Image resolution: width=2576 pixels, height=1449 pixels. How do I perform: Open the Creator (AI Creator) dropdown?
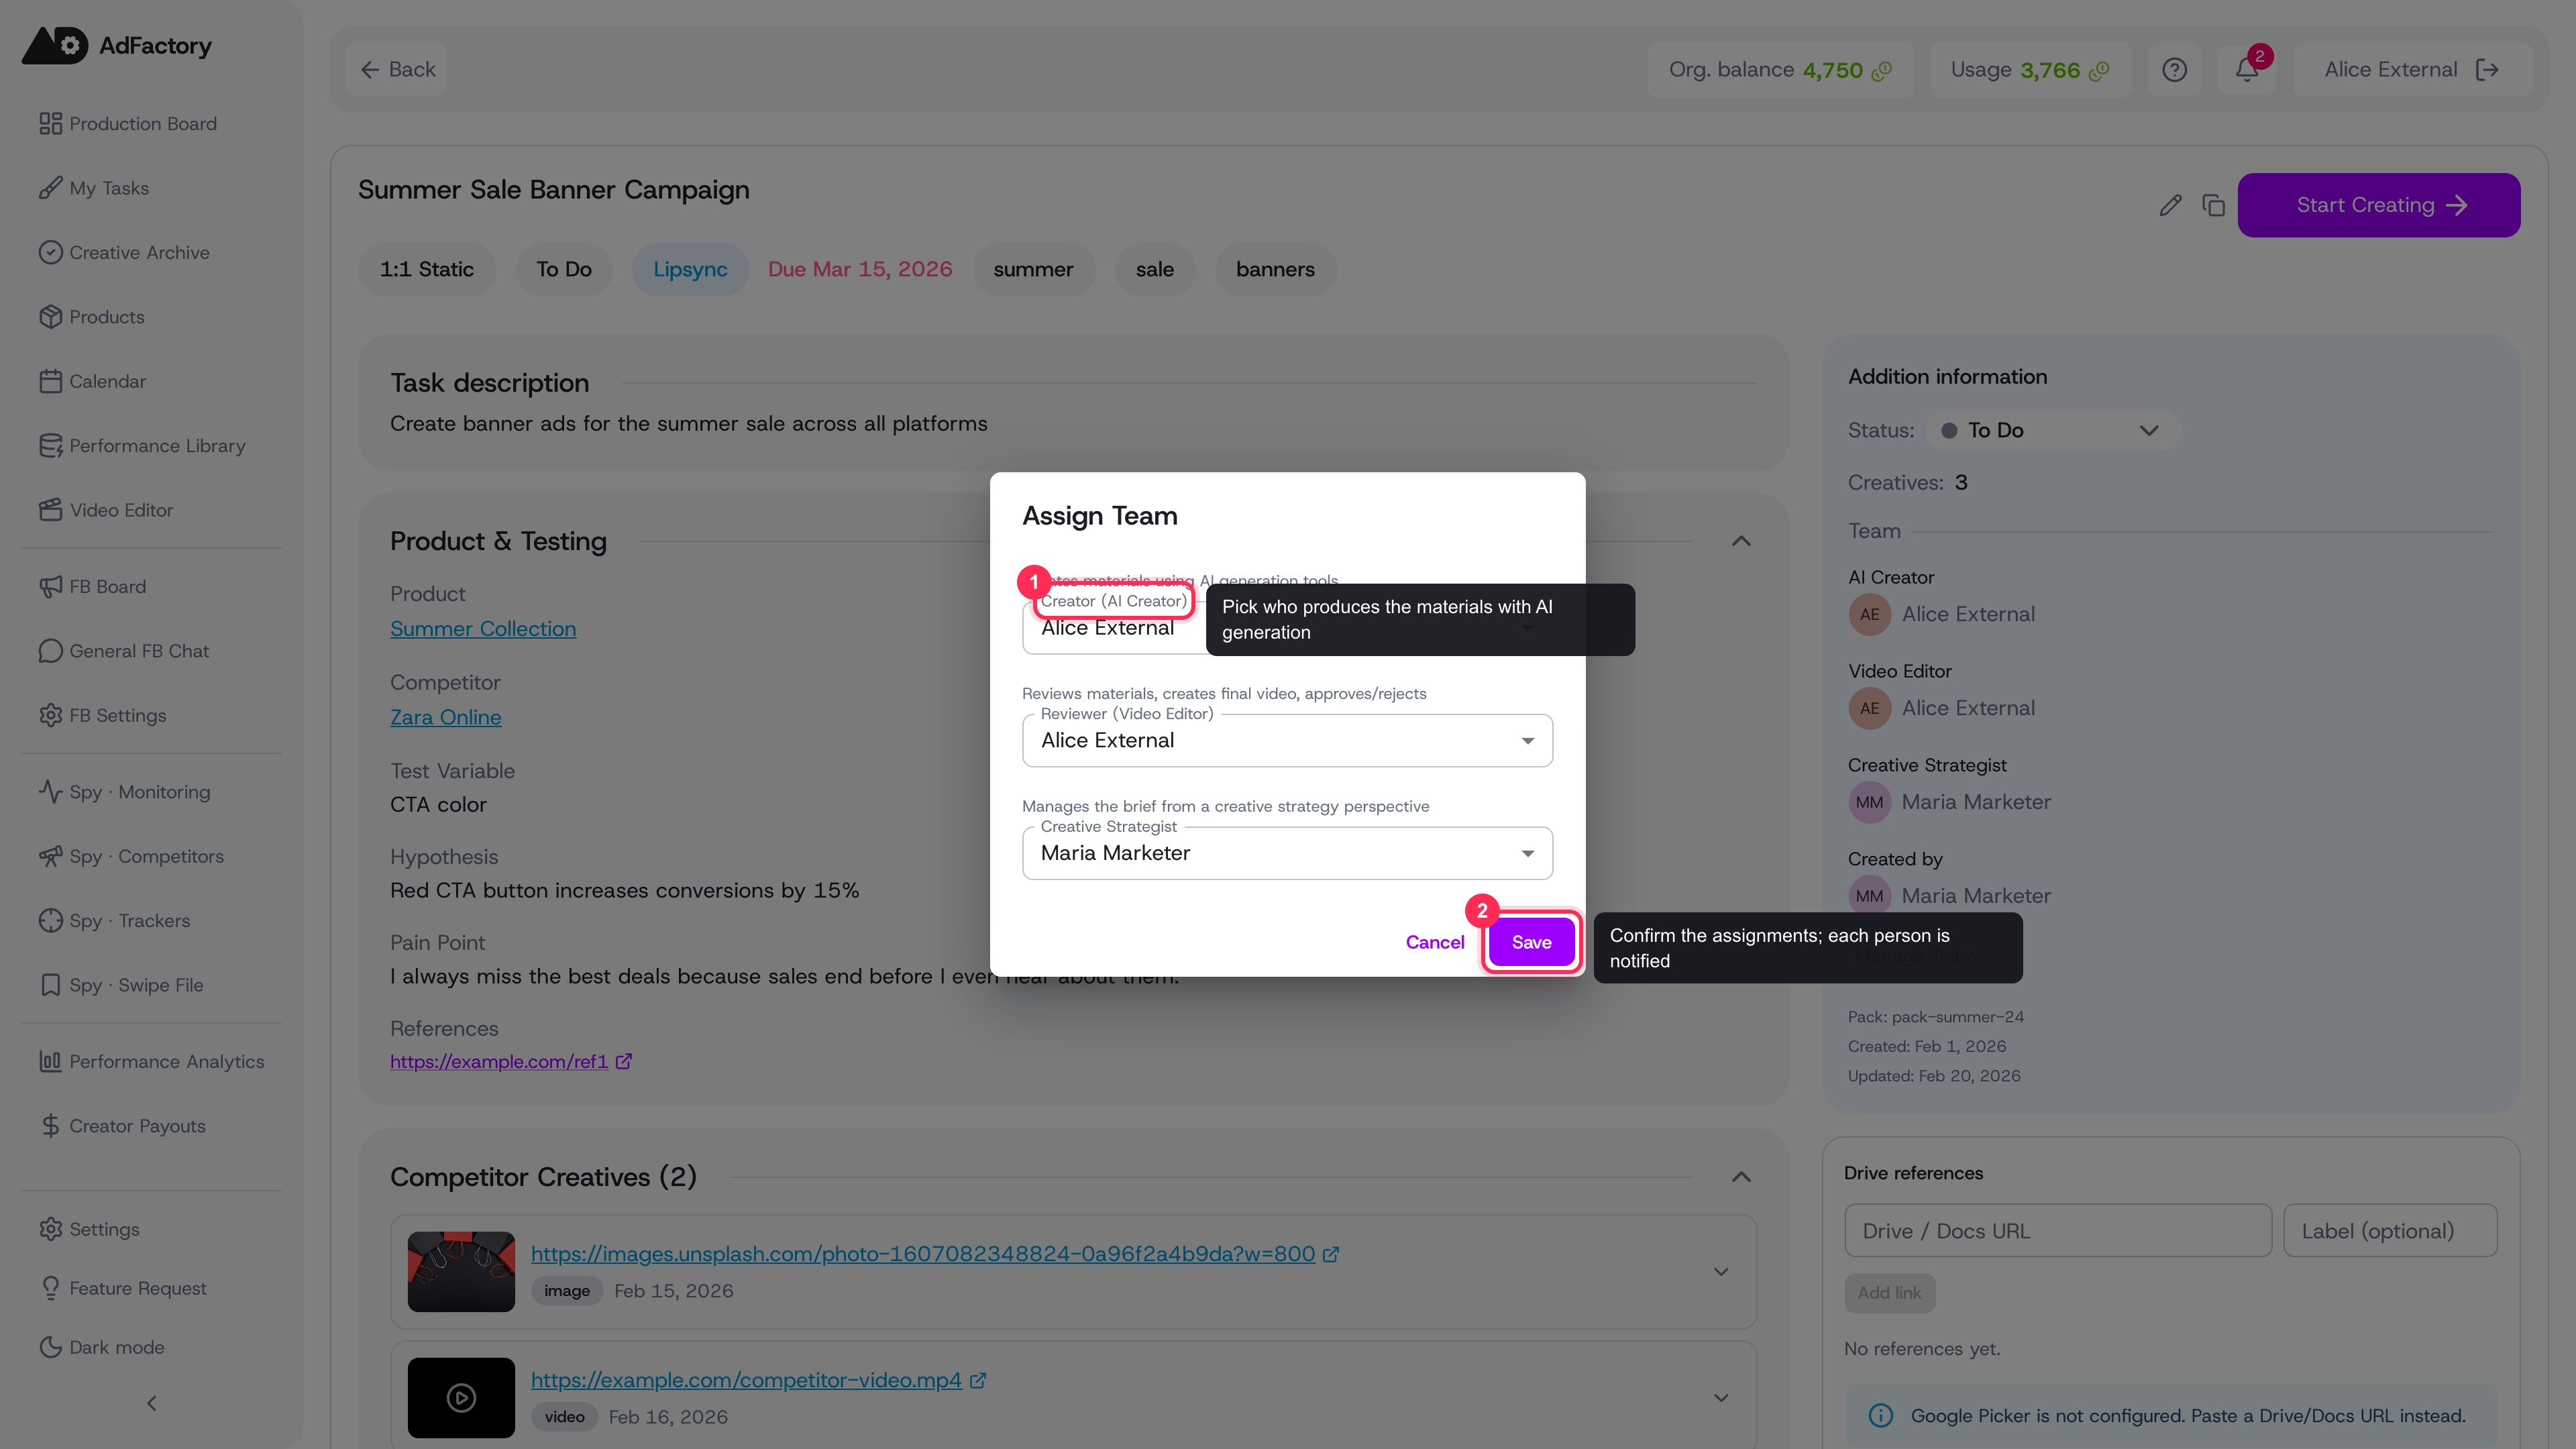(x=1287, y=628)
